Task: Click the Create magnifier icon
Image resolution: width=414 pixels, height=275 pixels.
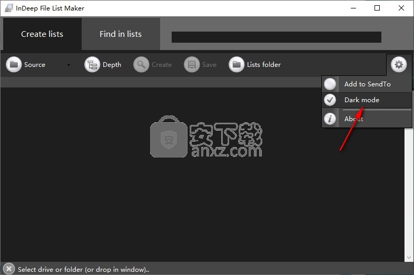Action: (141, 64)
